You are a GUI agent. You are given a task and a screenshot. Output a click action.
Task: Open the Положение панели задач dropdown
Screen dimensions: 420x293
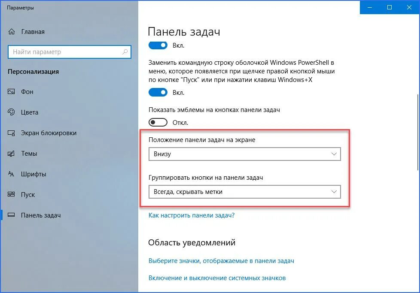click(244, 154)
